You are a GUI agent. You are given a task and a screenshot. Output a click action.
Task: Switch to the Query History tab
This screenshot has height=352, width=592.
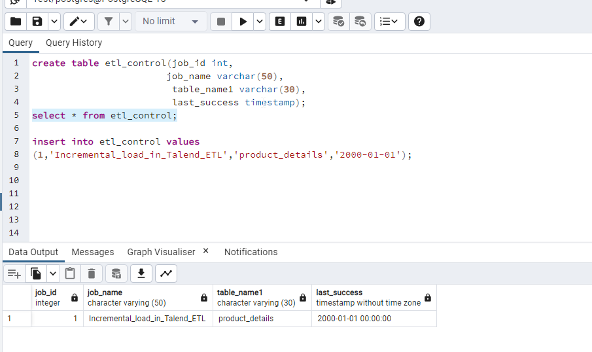pyautogui.click(x=74, y=43)
